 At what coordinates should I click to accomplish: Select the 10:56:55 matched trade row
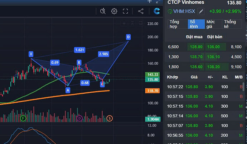pos(205,135)
